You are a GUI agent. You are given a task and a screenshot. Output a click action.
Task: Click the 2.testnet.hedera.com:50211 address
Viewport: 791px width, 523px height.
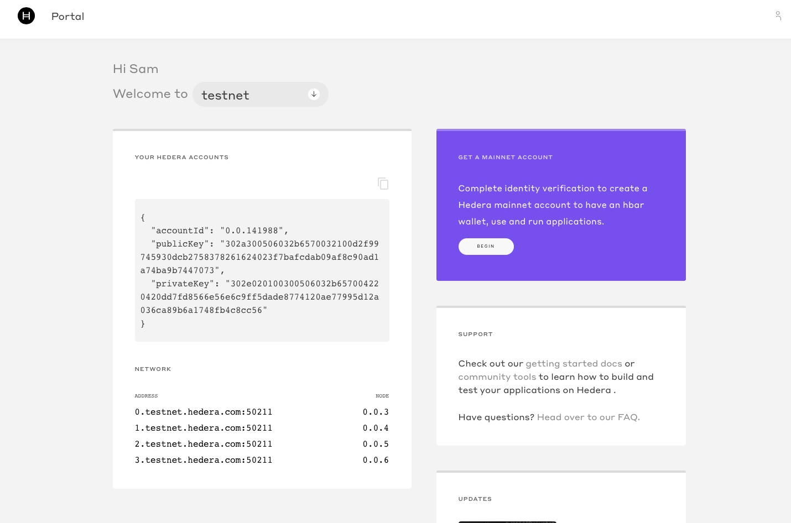point(204,444)
